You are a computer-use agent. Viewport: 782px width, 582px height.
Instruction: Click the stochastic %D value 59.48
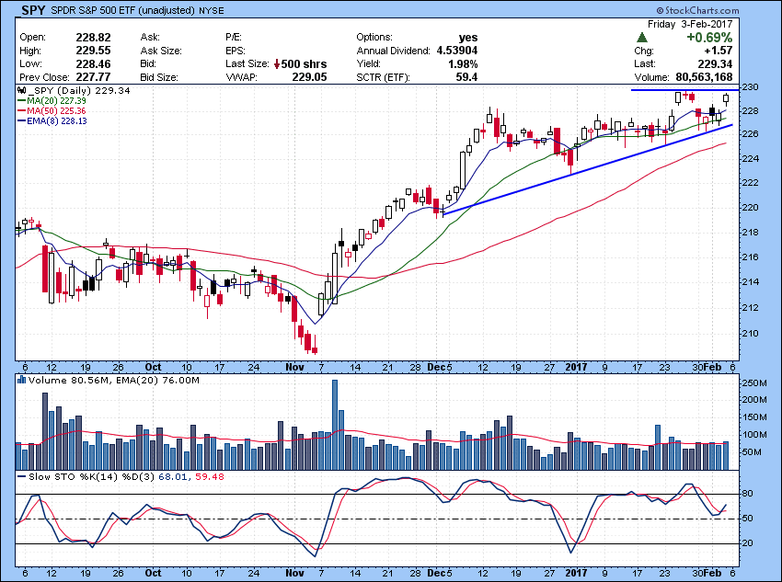(x=210, y=477)
